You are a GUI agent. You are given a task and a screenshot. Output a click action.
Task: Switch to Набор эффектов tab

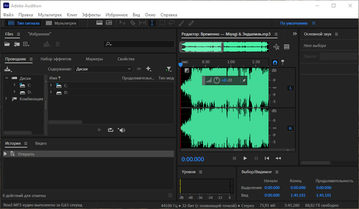(56, 59)
